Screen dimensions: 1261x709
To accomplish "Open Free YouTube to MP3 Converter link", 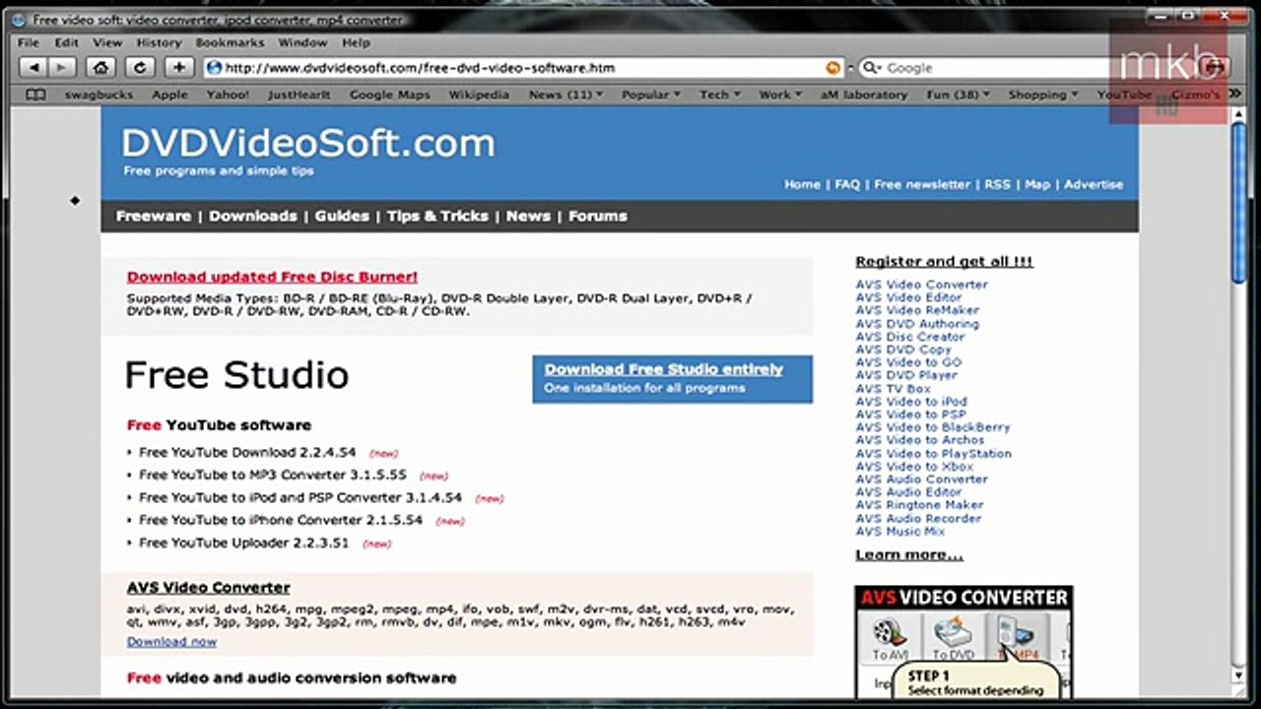I will click(273, 475).
